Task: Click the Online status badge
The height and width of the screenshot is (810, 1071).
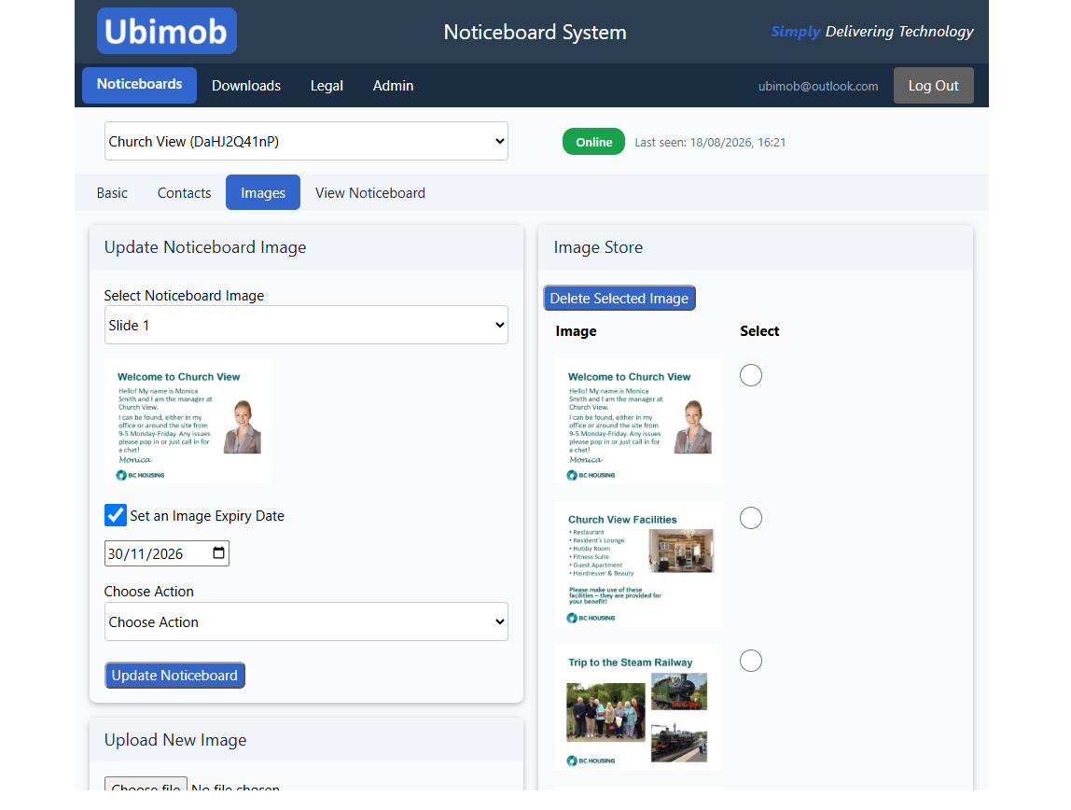Action: click(x=593, y=141)
